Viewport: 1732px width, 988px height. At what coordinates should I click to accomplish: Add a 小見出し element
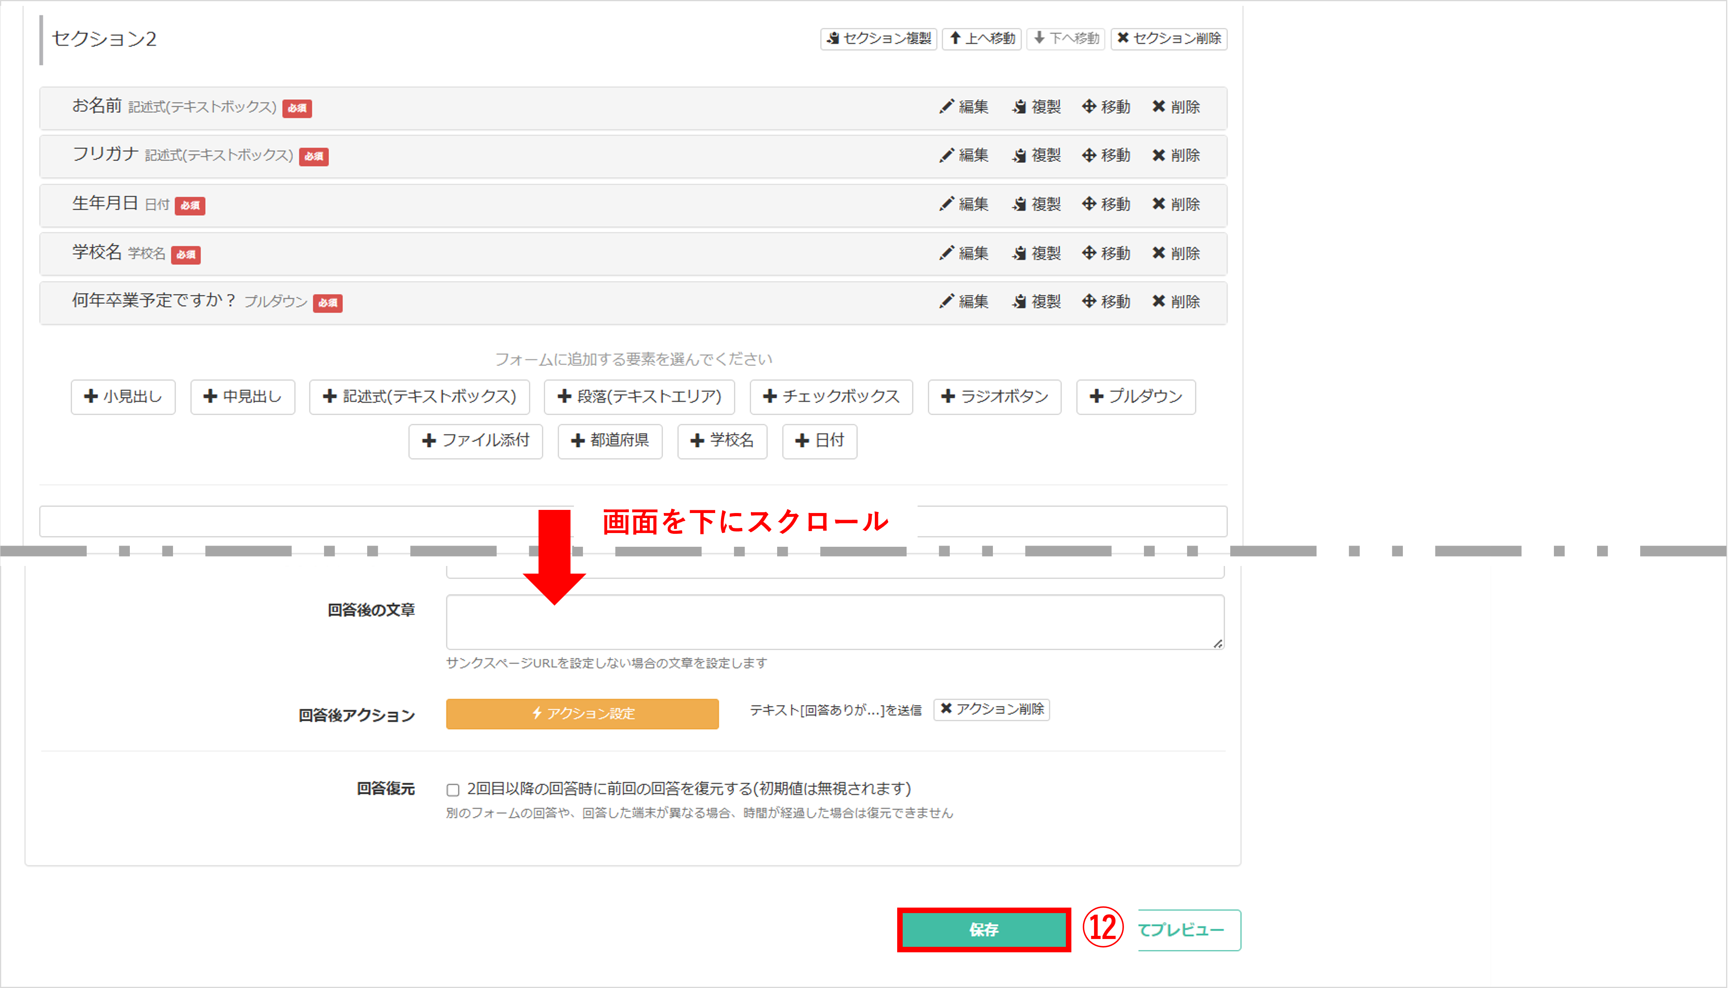(123, 397)
